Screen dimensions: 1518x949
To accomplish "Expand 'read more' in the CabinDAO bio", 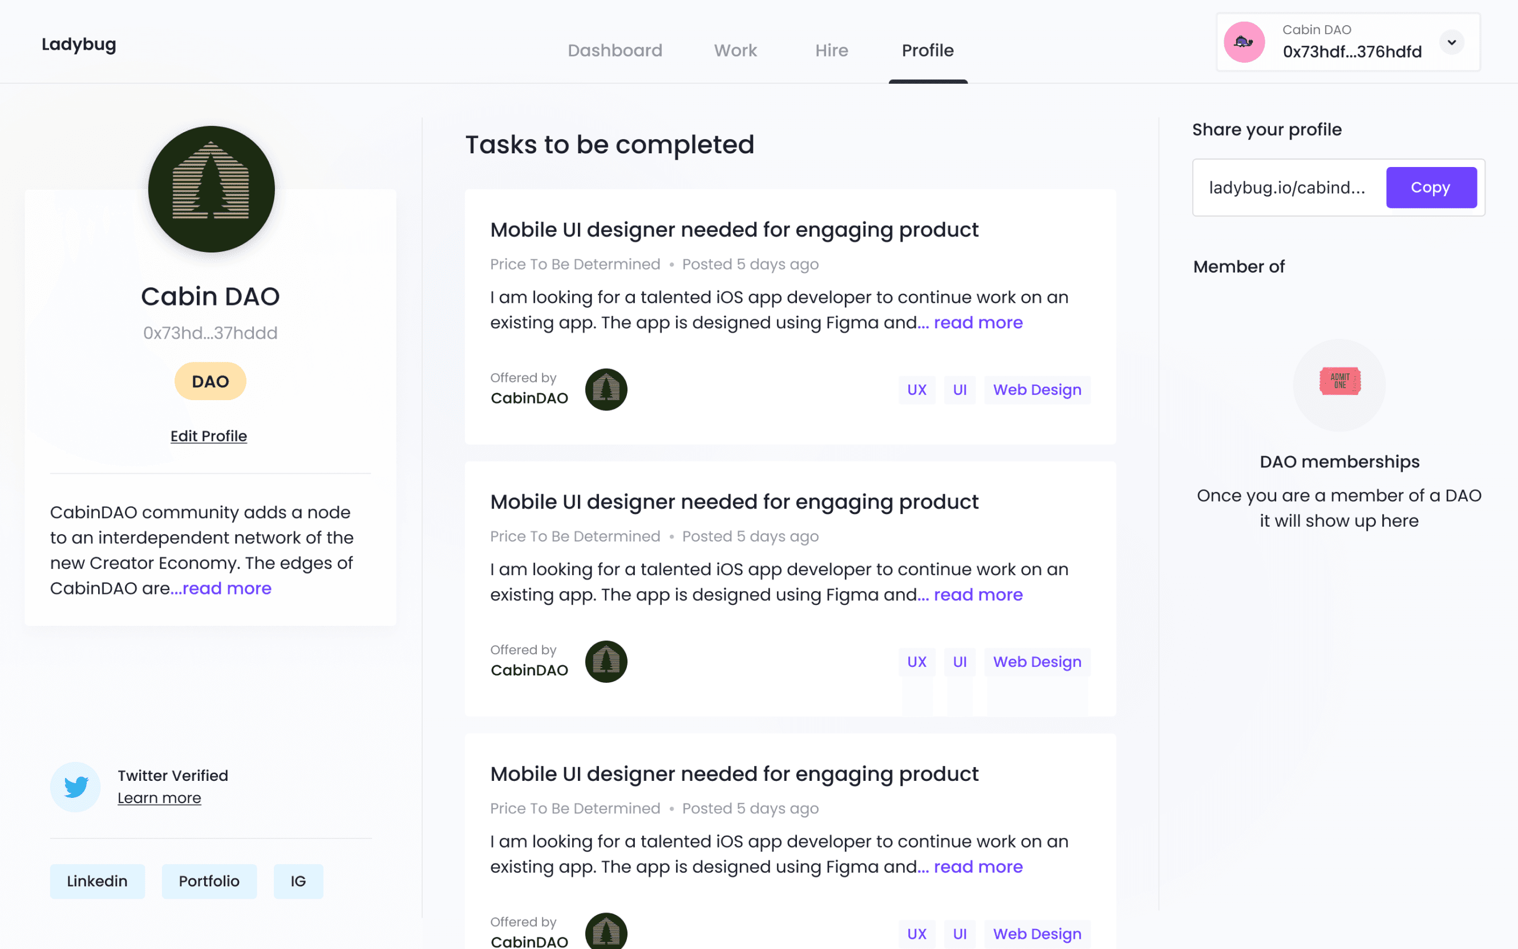I will click(226, 588).
